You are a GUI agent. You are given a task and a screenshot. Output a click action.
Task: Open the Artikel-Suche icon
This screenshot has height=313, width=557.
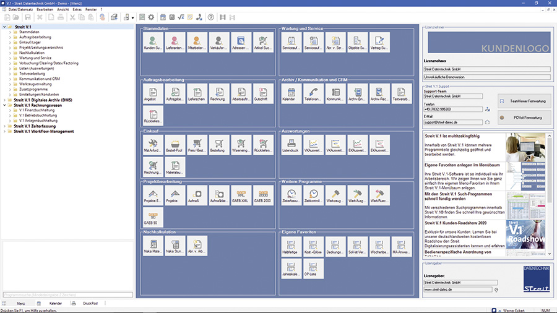click(x=263, y=42)
